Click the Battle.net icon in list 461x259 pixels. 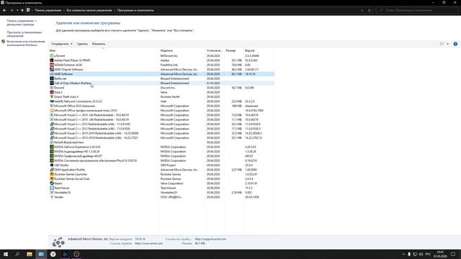(x=52, y=78)
